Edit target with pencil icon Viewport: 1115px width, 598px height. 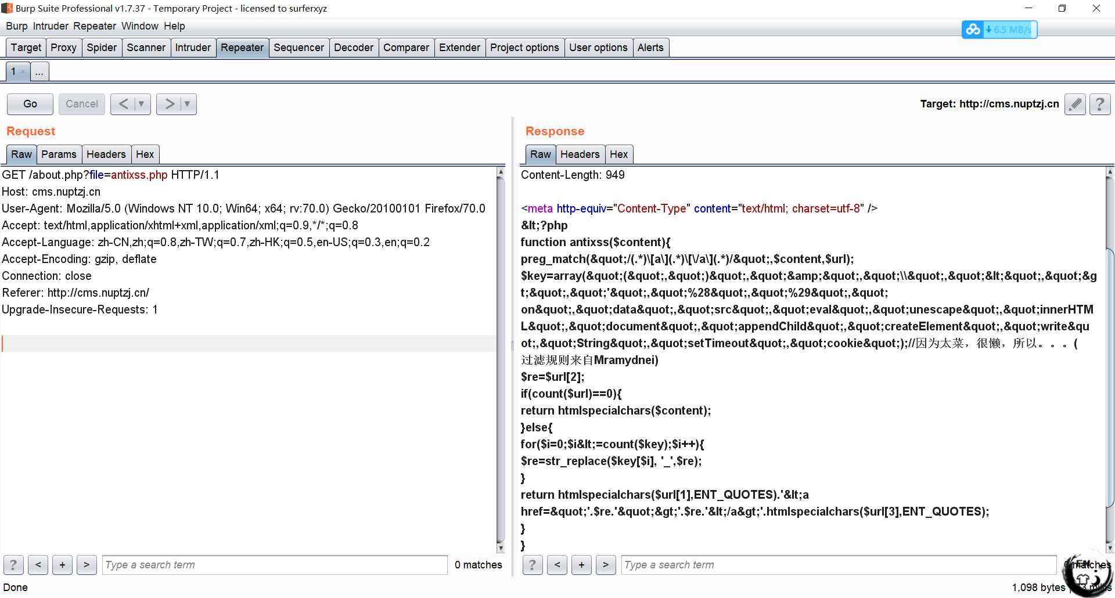(x=1075, y=104)
